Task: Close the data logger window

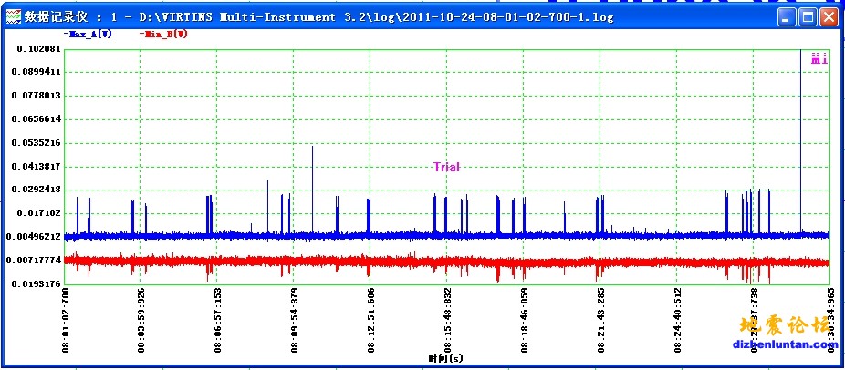Action: [x=829, y=16]
